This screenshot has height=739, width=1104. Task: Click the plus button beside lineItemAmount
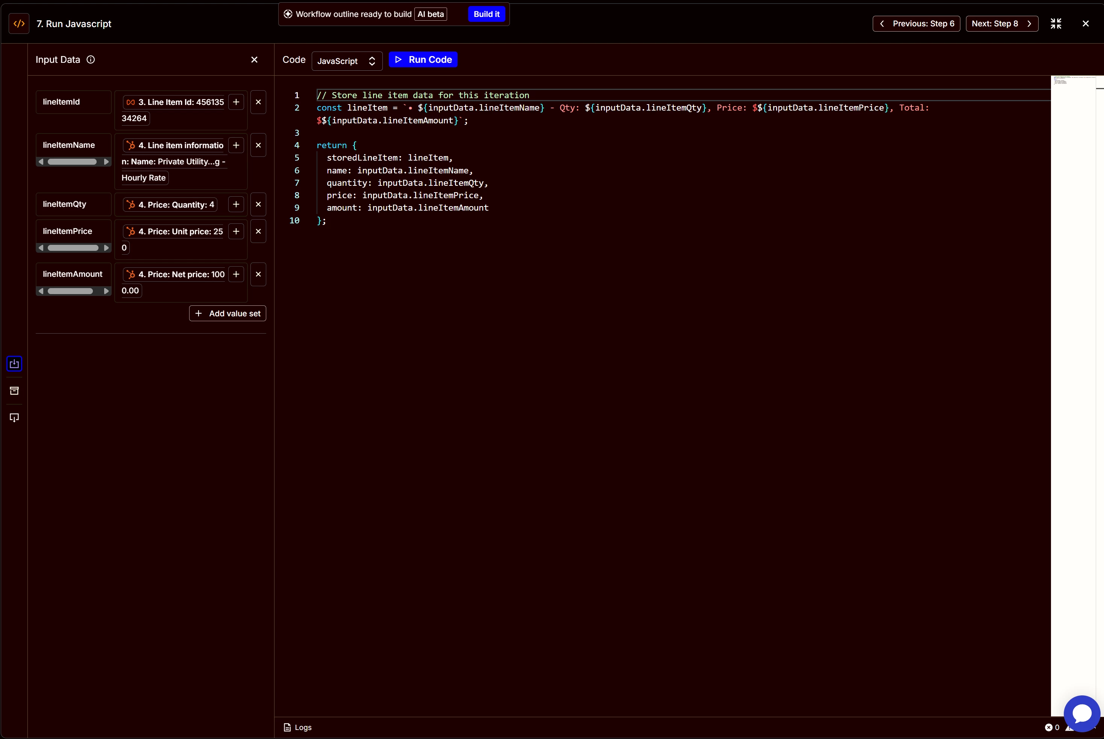[x=236, y=274]
